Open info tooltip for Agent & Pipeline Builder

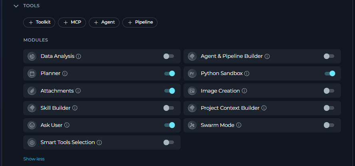[x=267, y=56]
